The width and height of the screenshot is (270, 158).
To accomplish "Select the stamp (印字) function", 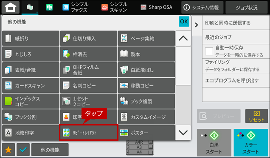I will [x=88, y=117].
